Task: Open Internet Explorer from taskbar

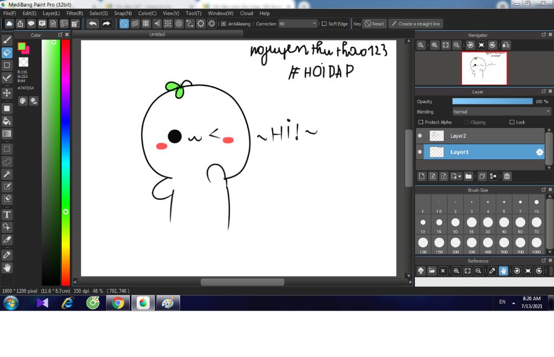Action: 68,302
